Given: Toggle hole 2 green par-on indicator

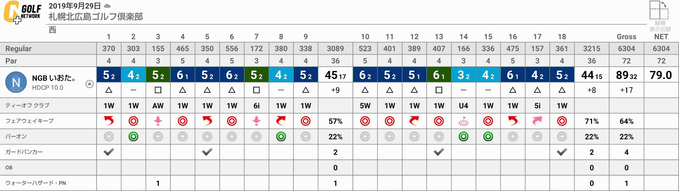Looking at the screenshot, I should point(133,137).
